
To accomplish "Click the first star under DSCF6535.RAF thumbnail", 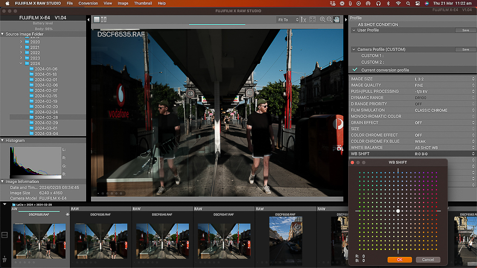I will (x=16, y=262).
